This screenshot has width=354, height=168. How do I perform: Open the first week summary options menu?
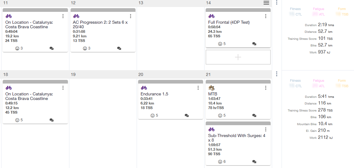point(277,2)
